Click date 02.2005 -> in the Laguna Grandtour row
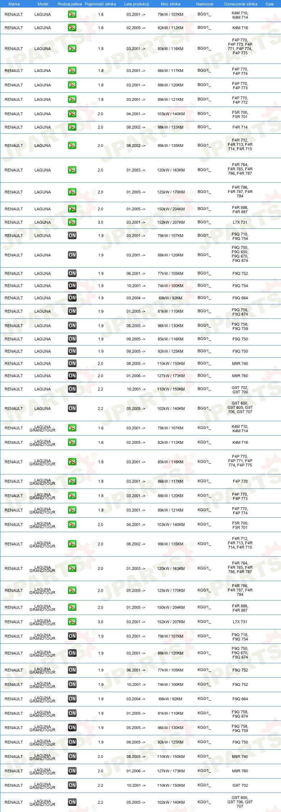Screen dimensions: 281x812 pos(136,442)
